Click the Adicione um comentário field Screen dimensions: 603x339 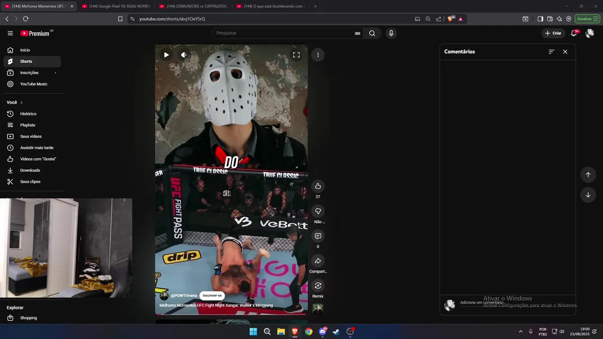515,304
